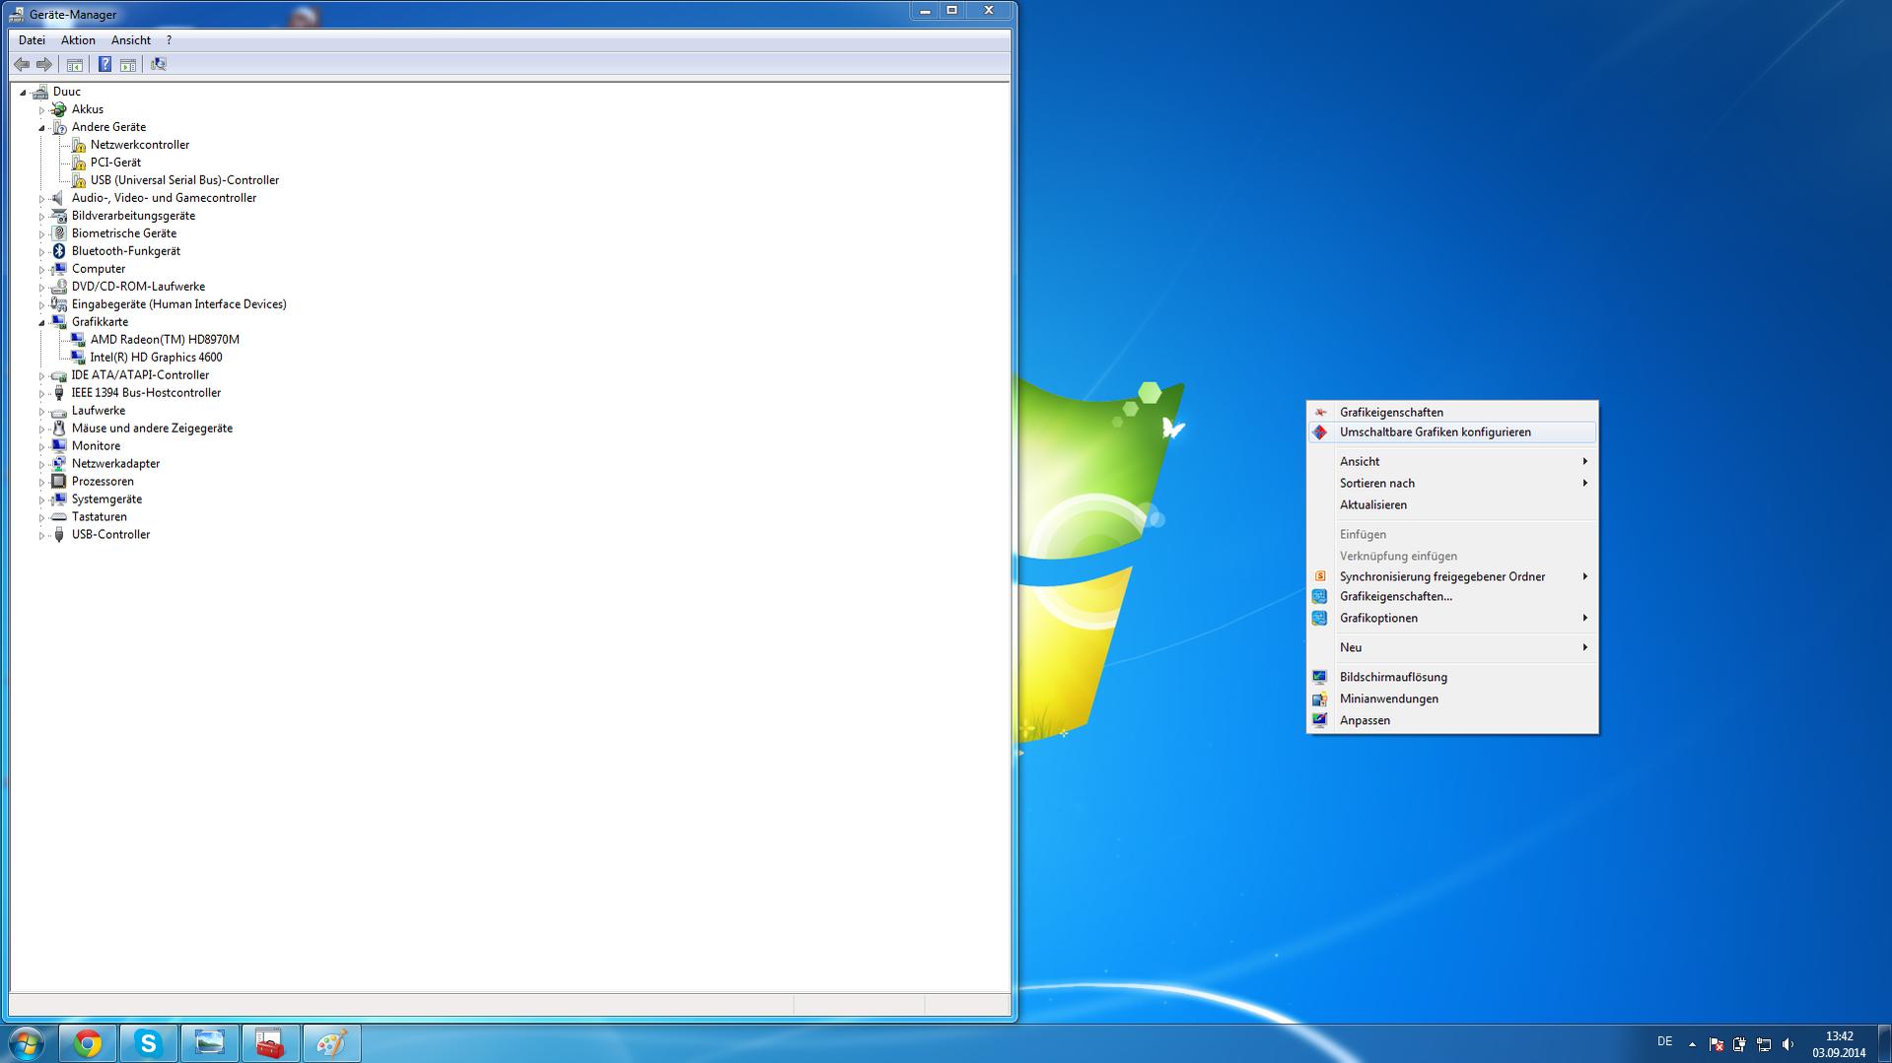The width and height of the screenshot is (1892, 1063).
Task: Select 'Eingabegeräte (Human Interface Devices)' row text
Action: tap(178, 304)
